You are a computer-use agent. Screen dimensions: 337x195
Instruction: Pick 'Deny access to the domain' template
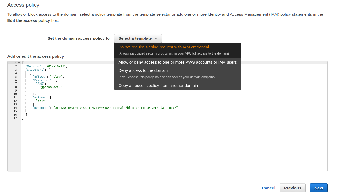(143, 70)
